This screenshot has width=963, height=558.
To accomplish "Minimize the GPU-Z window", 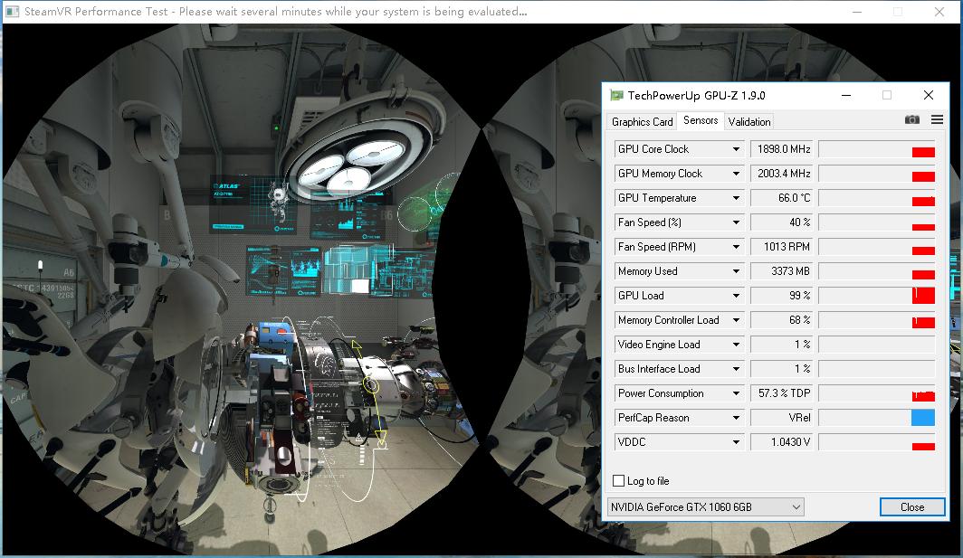I will coord(845,95).
